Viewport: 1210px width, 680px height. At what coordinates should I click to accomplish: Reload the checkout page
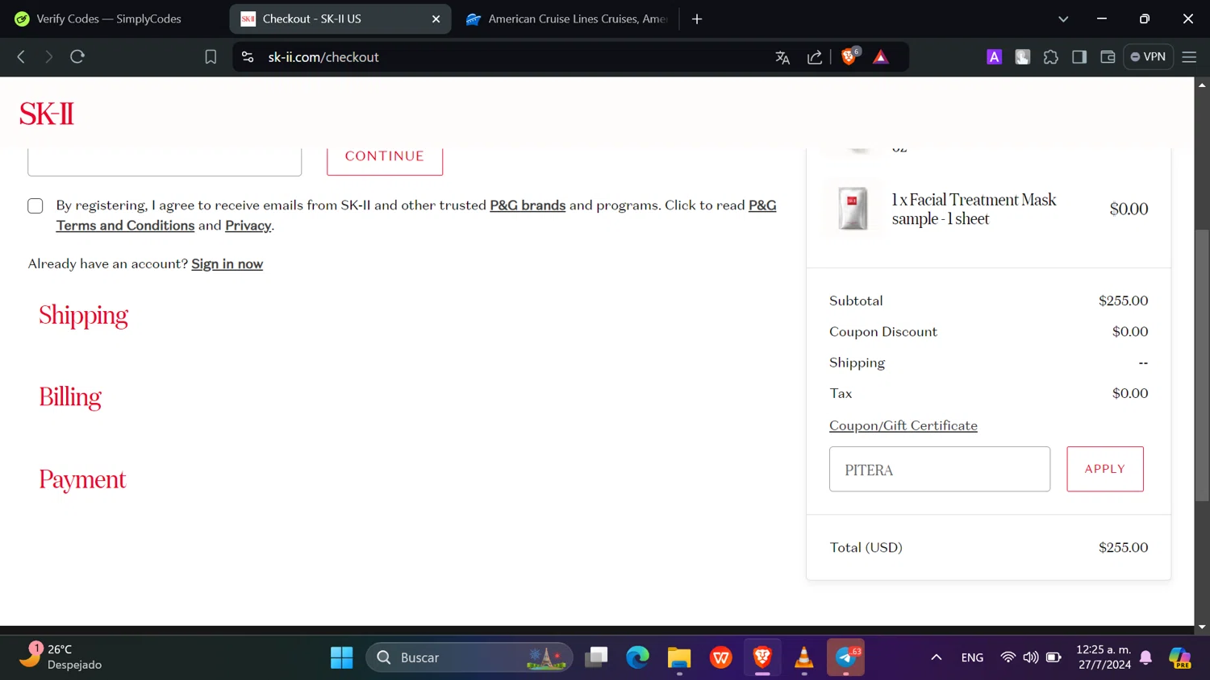click(x=77, y=57)
